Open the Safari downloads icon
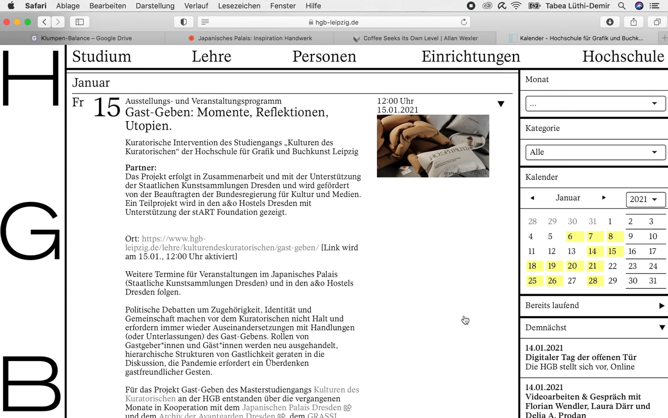The width and height of the screenshot is (668, 418). [x=610, y=22]
